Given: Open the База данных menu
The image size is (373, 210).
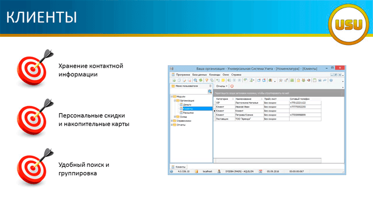Looking at the screenshot, I should pyautogui.click(x=199, y=75).
